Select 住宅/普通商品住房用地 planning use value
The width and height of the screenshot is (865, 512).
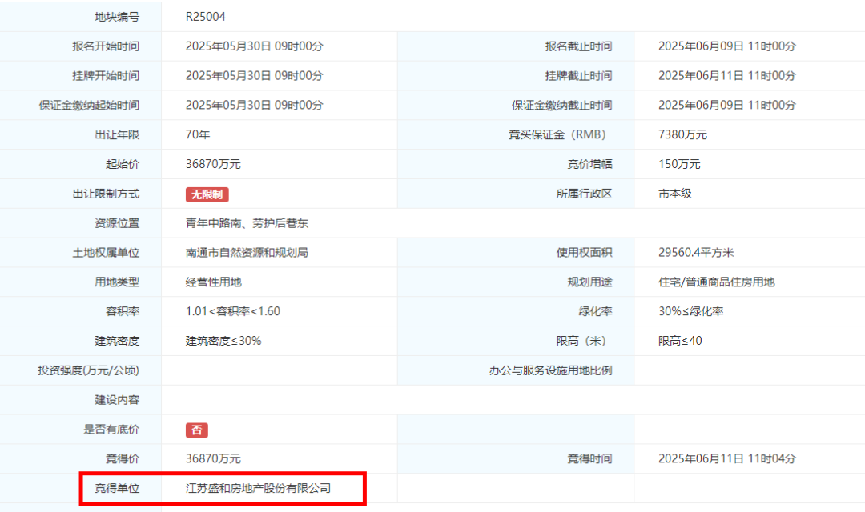717,282
